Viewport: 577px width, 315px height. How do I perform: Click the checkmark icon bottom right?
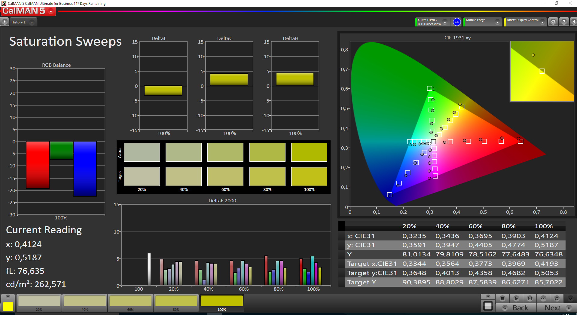click(570, 298)
